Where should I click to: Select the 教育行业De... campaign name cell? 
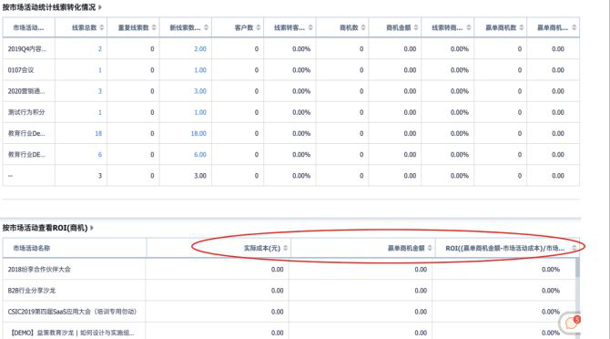click(x=26, y=133)
